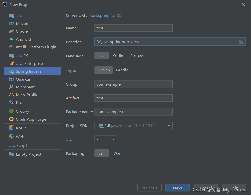Select the Java project type label
251x195 pixels.
click(x=20, y=16)
